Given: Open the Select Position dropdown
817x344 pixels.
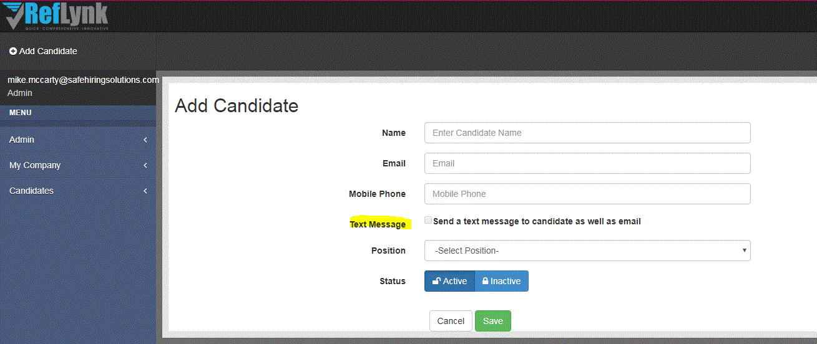Looking at the screenshot, I should point(587,251).
